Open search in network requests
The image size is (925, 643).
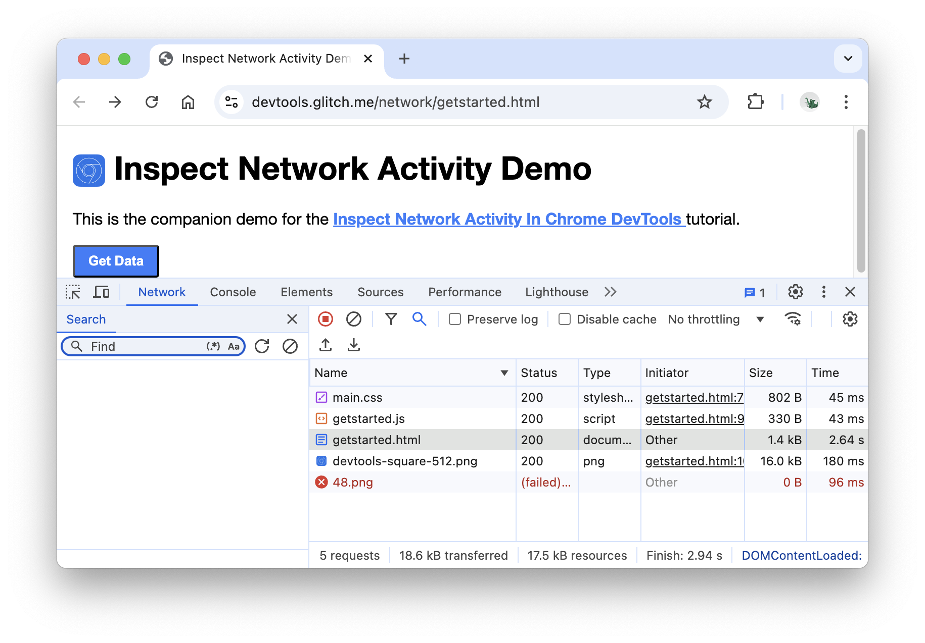pyautogui.click(x=419, y=319)
